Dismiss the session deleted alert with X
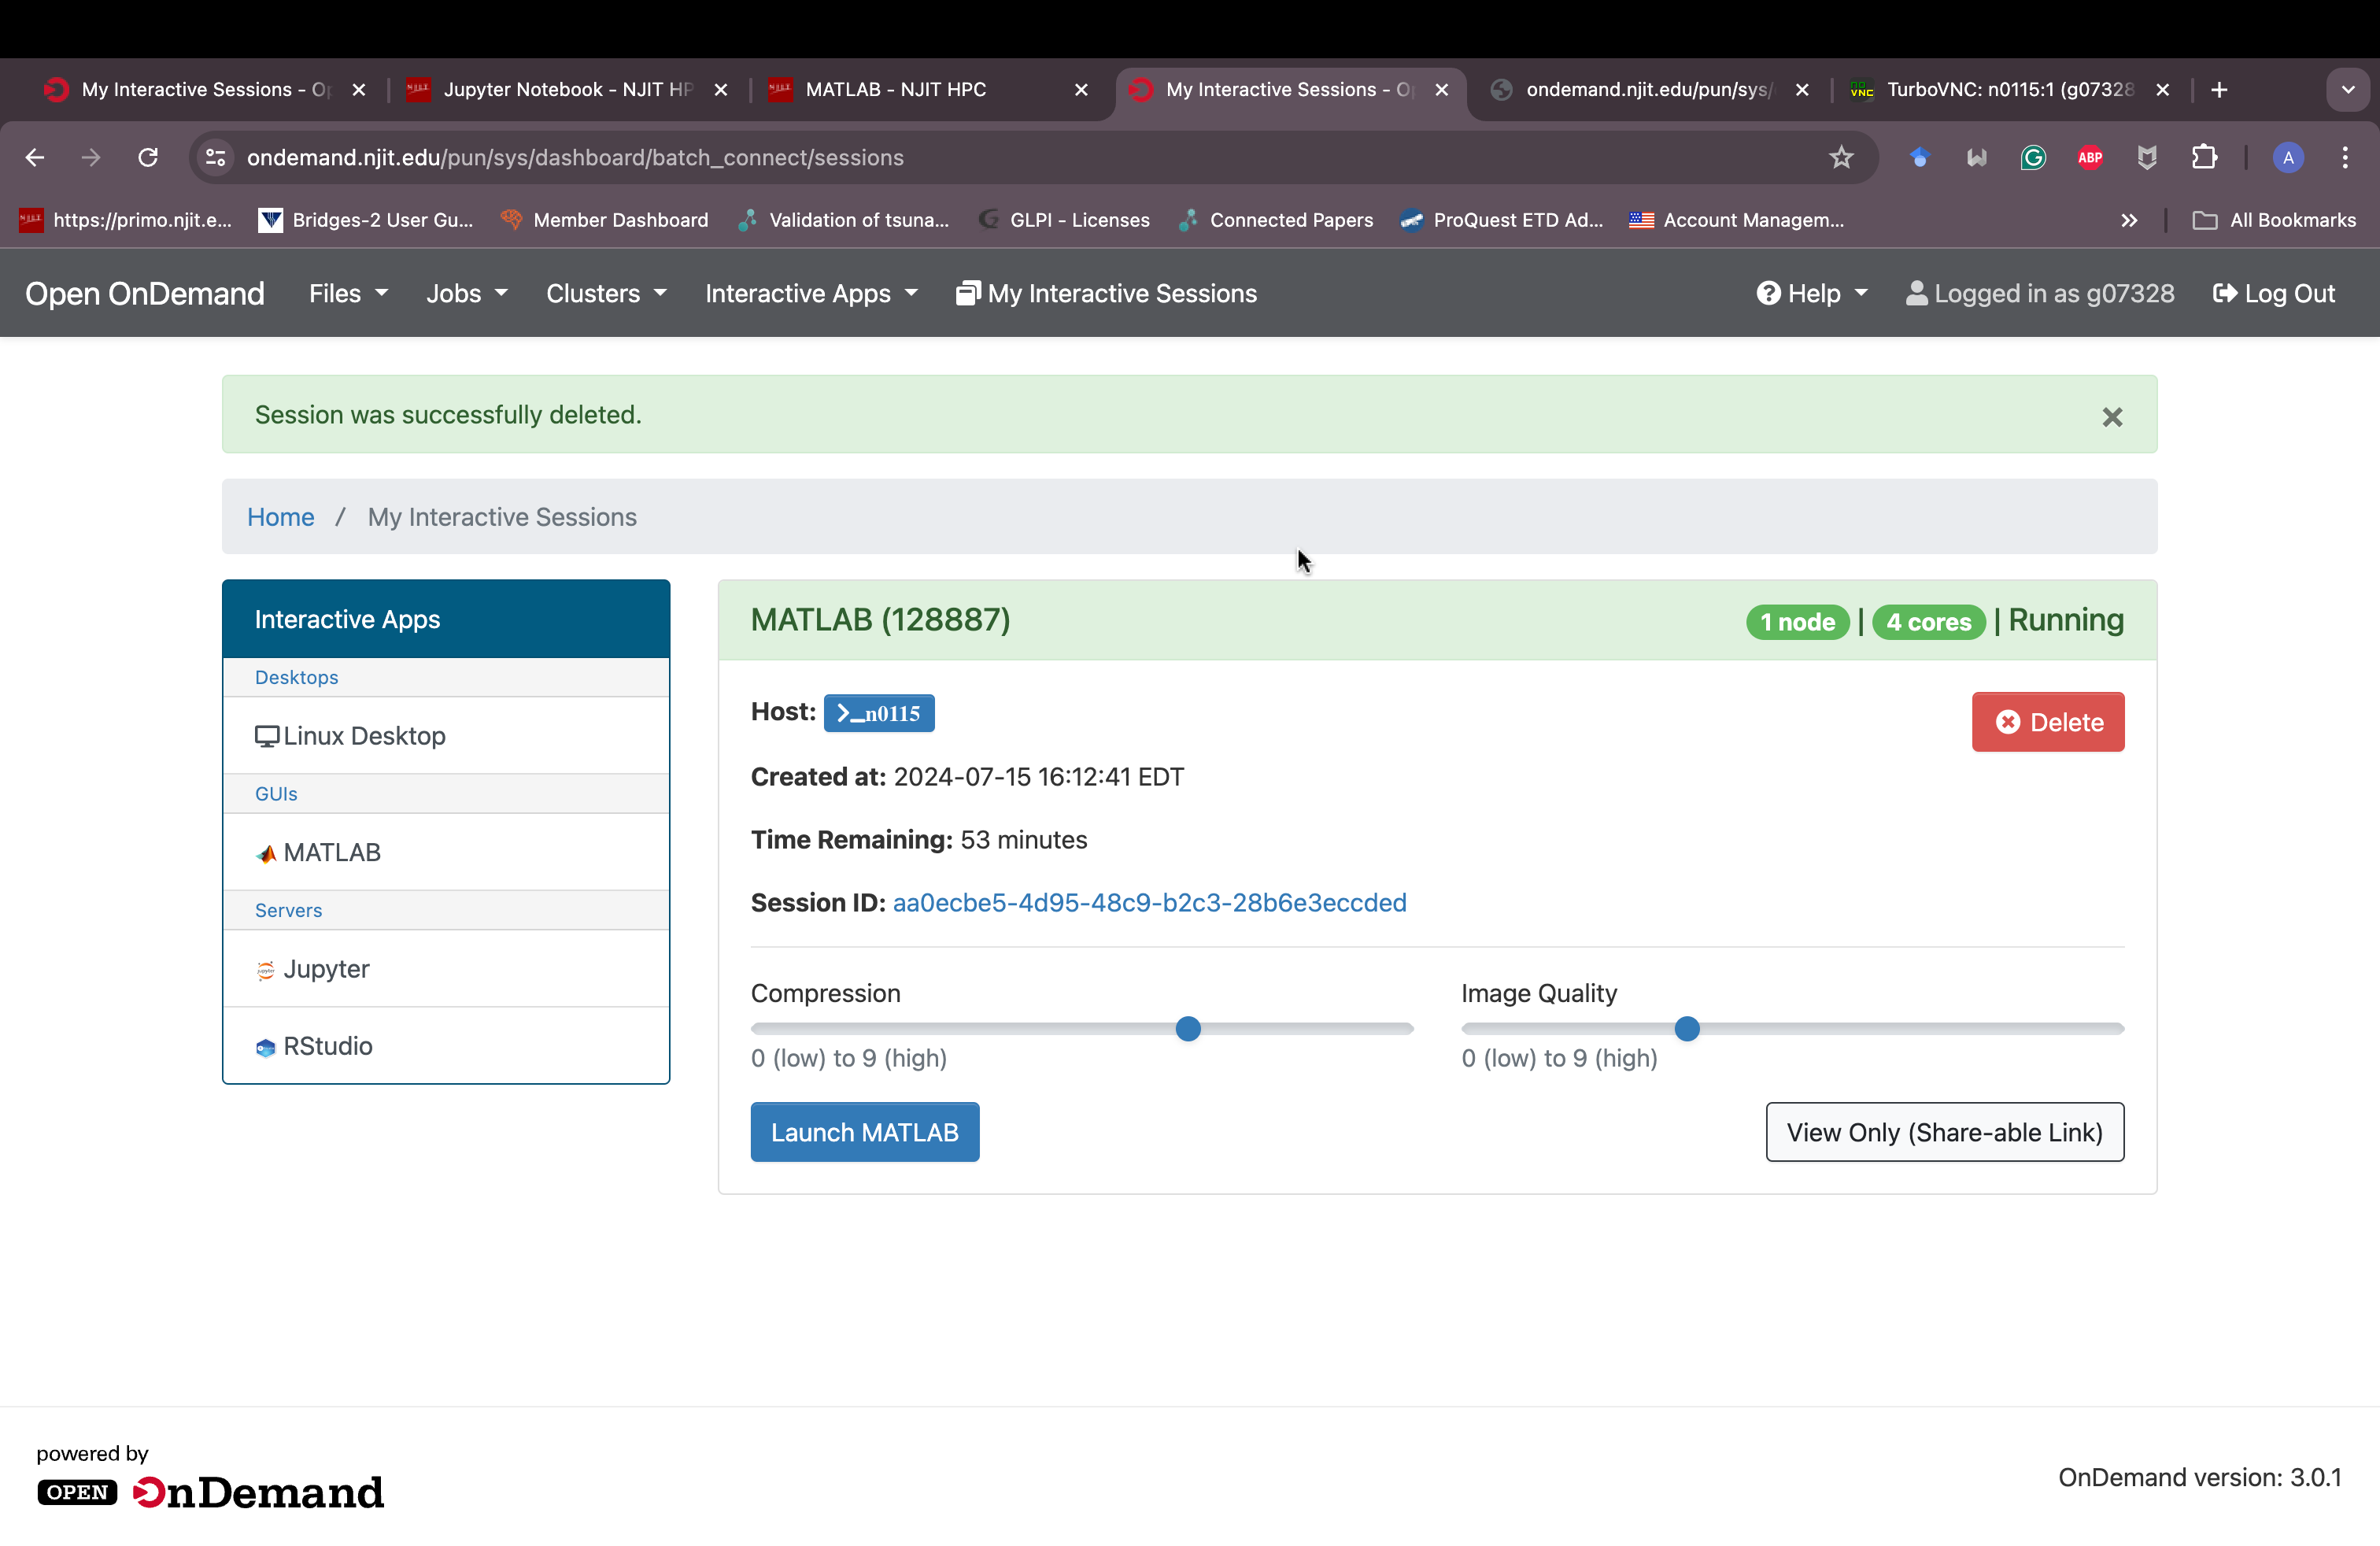2380x1546 pixels. 2112,417
